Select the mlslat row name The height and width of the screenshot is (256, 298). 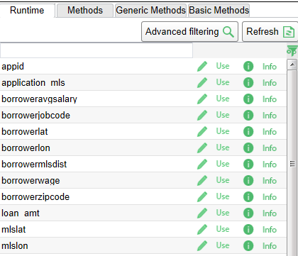tap(13, 230)
